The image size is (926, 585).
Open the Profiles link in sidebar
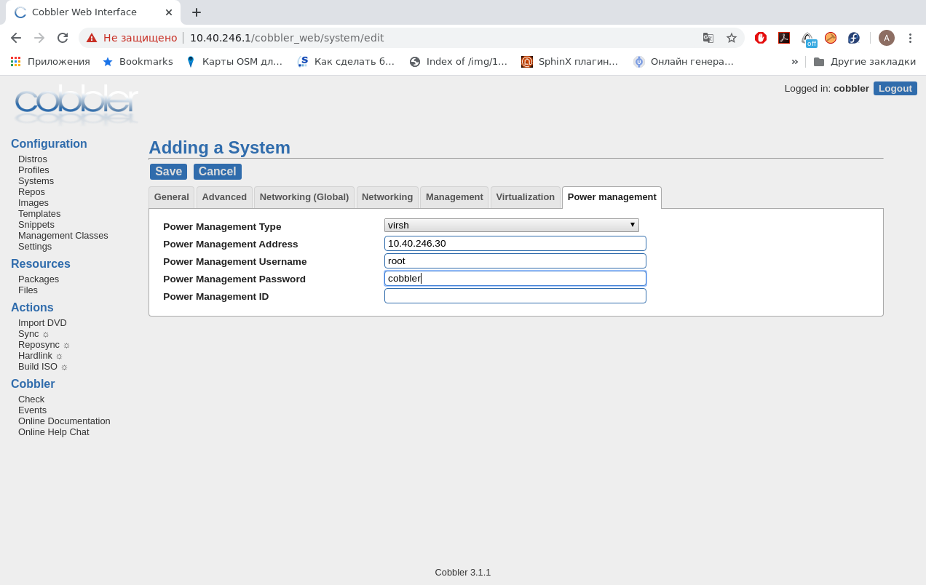click(x=33, y=170)
